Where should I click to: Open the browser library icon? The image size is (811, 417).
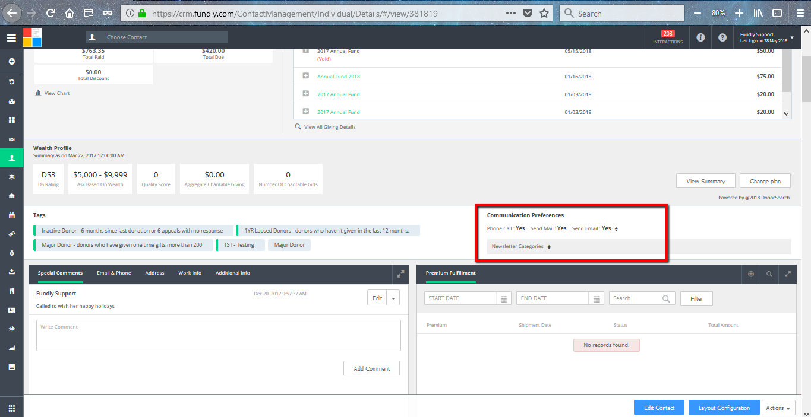[758, 13]
